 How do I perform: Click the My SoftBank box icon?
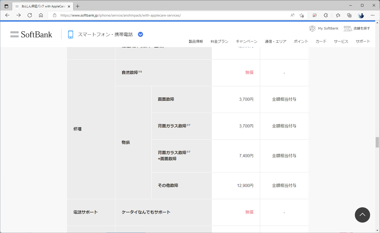(x=312, y=28)
